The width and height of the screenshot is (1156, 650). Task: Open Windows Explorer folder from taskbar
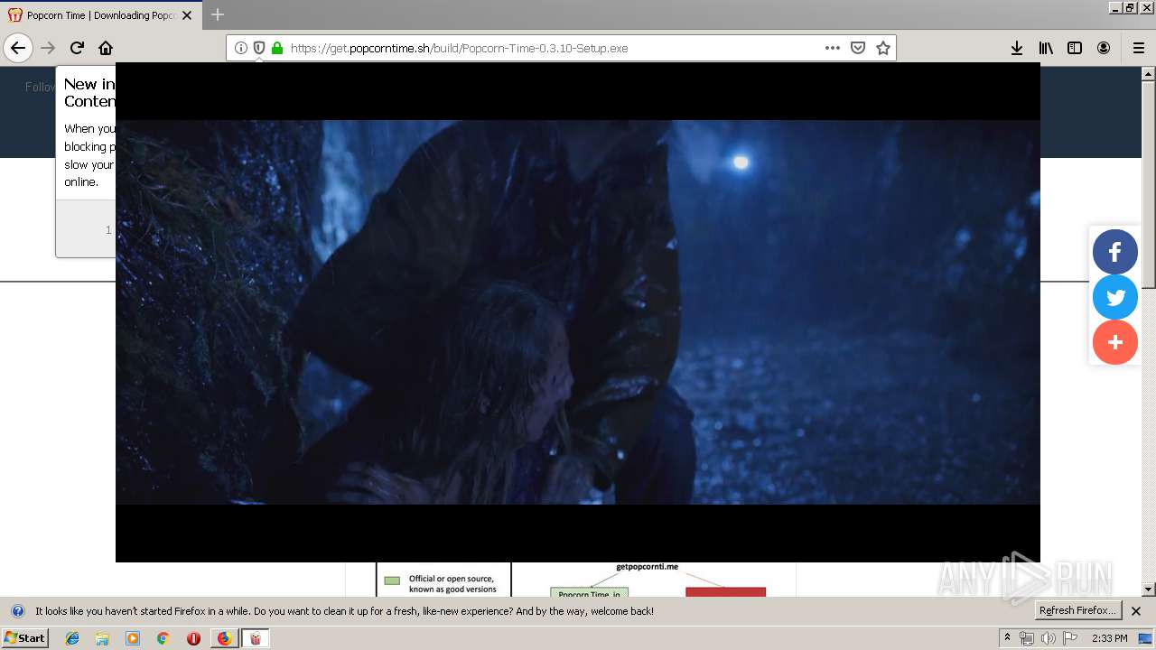point(102,638)
